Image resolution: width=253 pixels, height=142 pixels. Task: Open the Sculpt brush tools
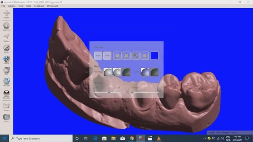pos(6,49)
